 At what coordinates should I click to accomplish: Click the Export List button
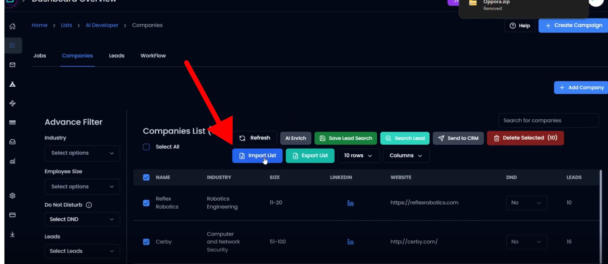(310, 155)
